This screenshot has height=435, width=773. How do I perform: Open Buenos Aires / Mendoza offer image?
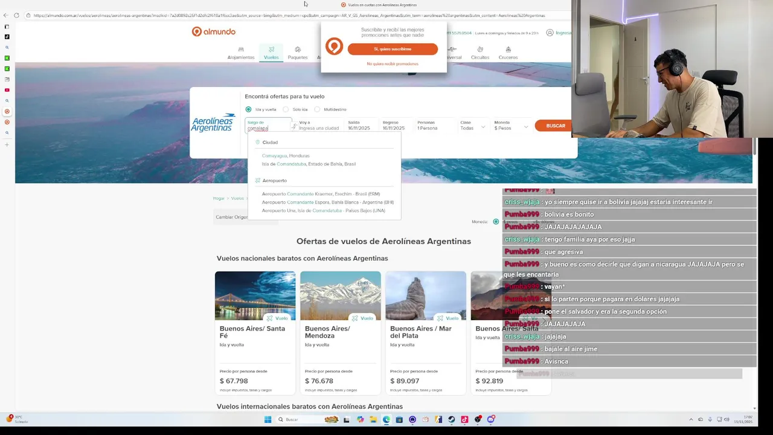coord(341,295)
